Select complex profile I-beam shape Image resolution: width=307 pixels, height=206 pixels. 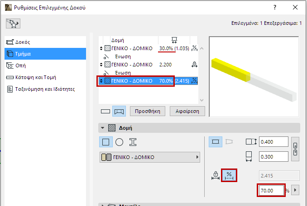click(133, 142)
